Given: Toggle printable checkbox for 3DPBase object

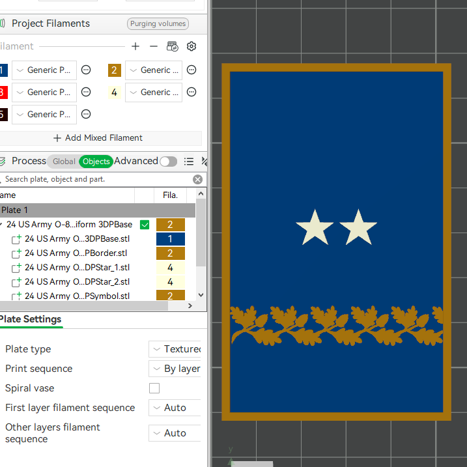Looking at the screenshot, I should (145, 225).
